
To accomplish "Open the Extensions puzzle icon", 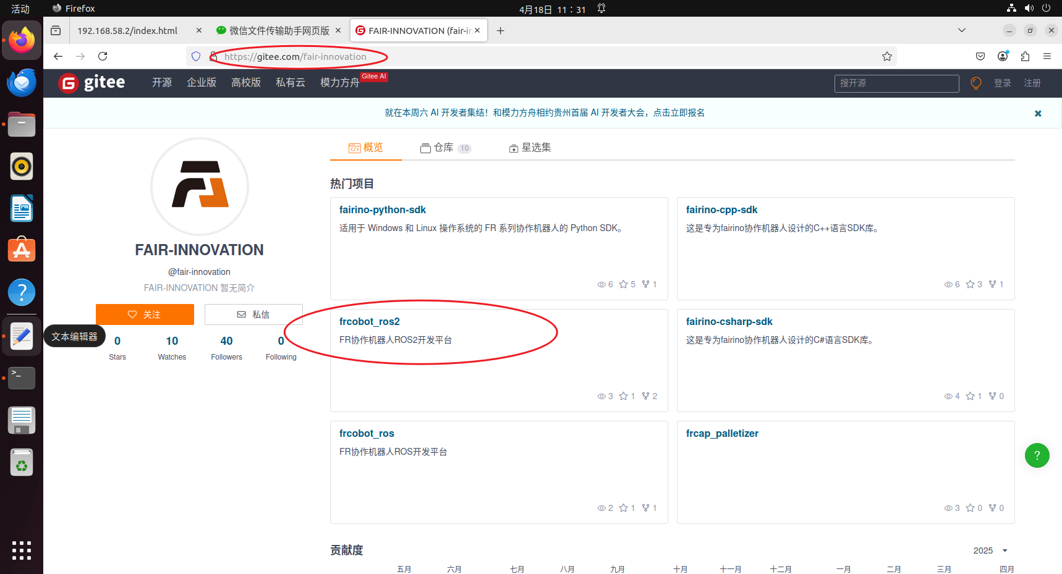I will pos(1025,56).
